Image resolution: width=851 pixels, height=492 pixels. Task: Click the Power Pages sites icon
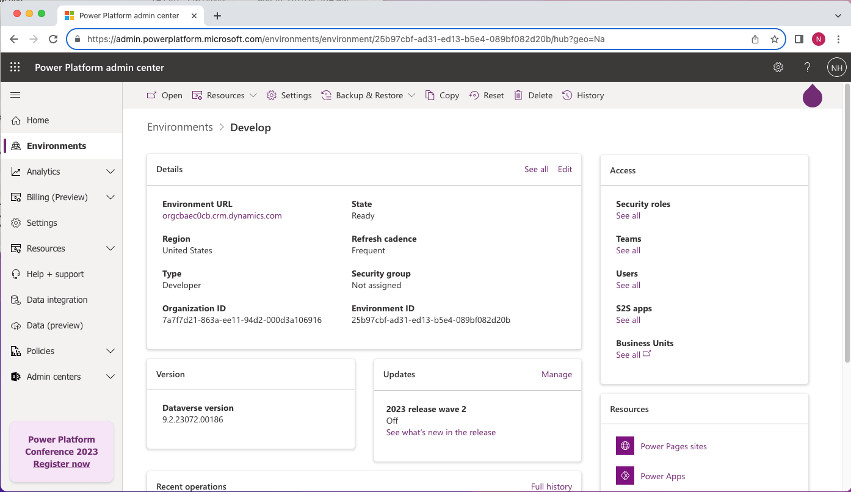(625, 446)
